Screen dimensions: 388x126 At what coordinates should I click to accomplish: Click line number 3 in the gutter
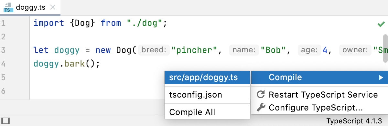pos(3,50)
